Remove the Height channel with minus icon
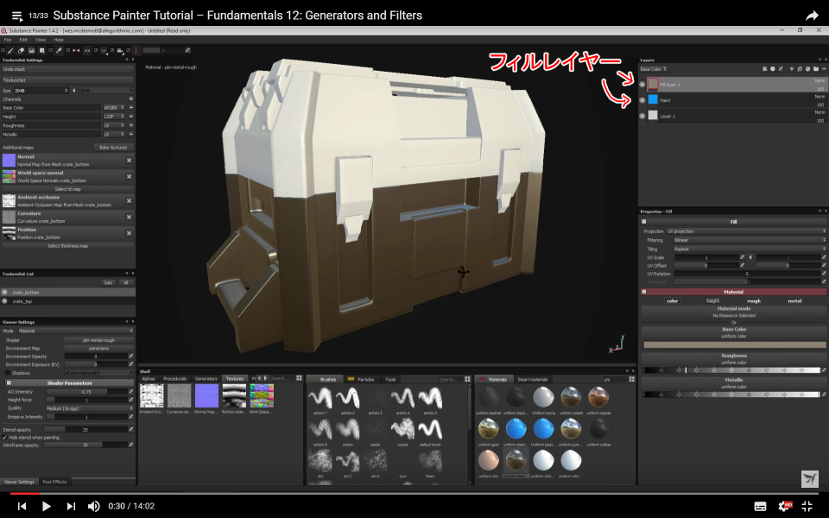This screenshot has width=829, height=518. pyautogui.click(x=130, y=117)
